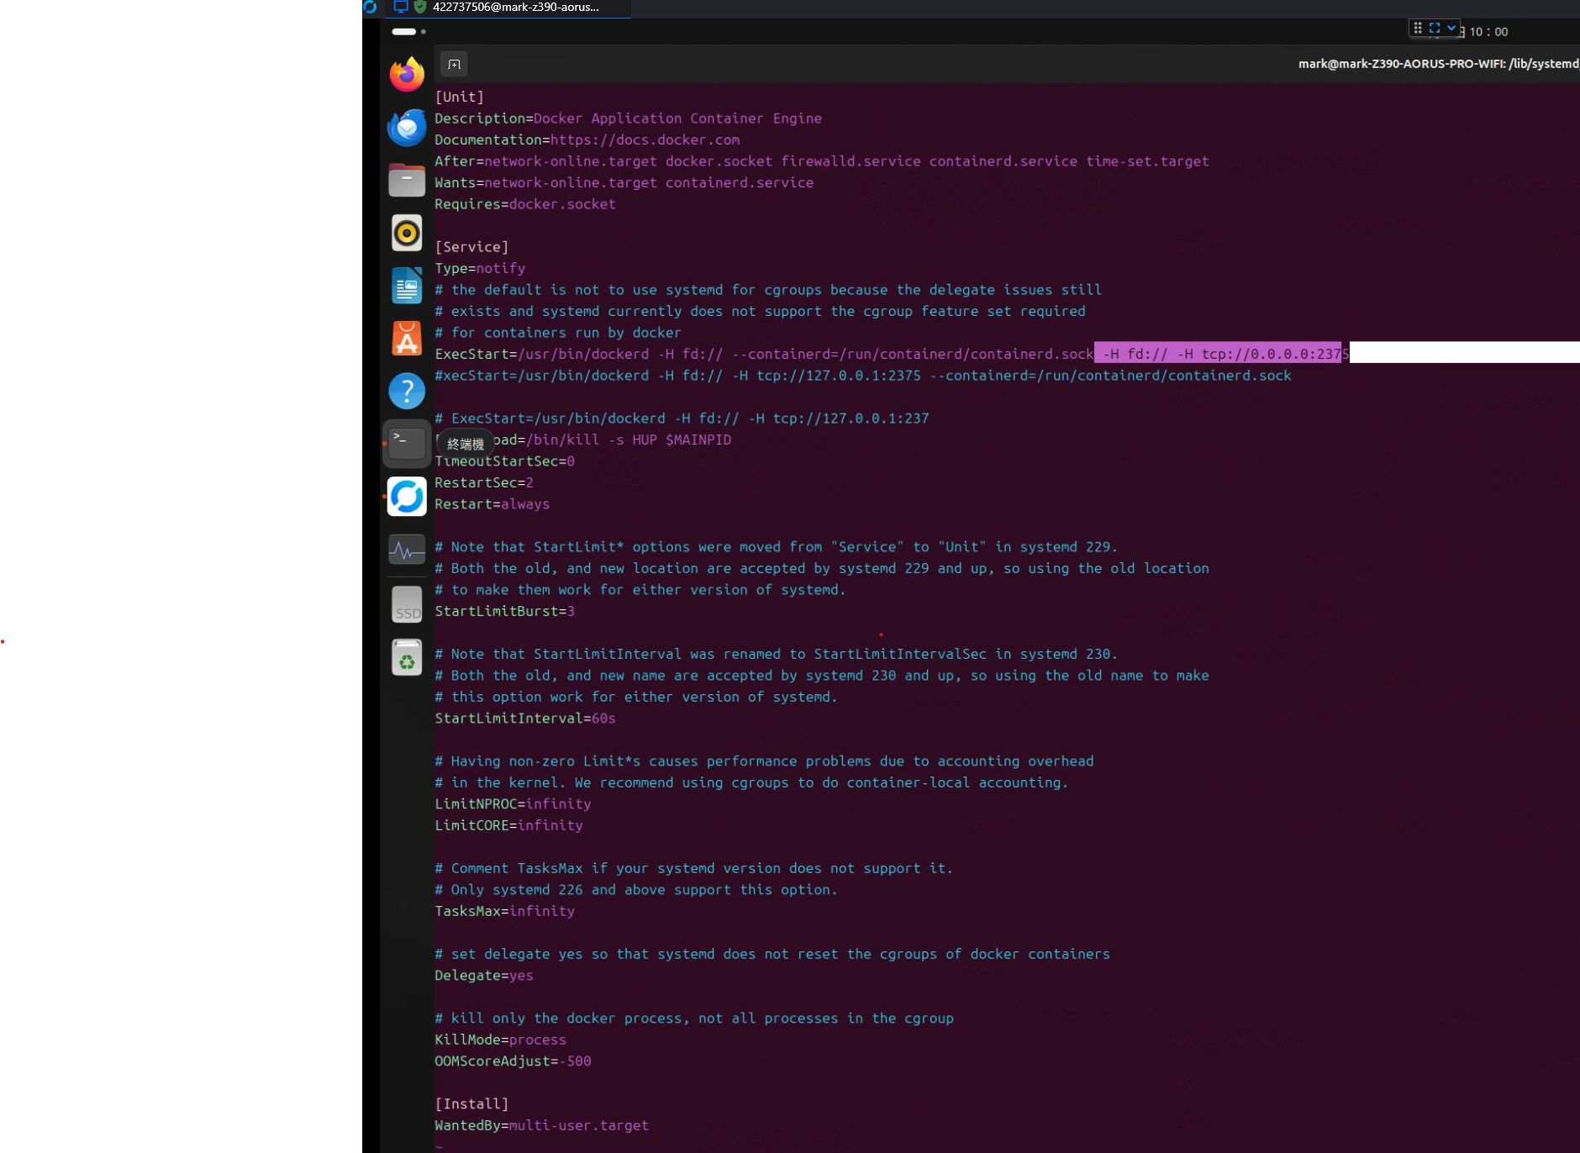1580x1153 pixels.
Task: Open the Terminal (終端機) from the dock
Action: (x=406, y=443)
